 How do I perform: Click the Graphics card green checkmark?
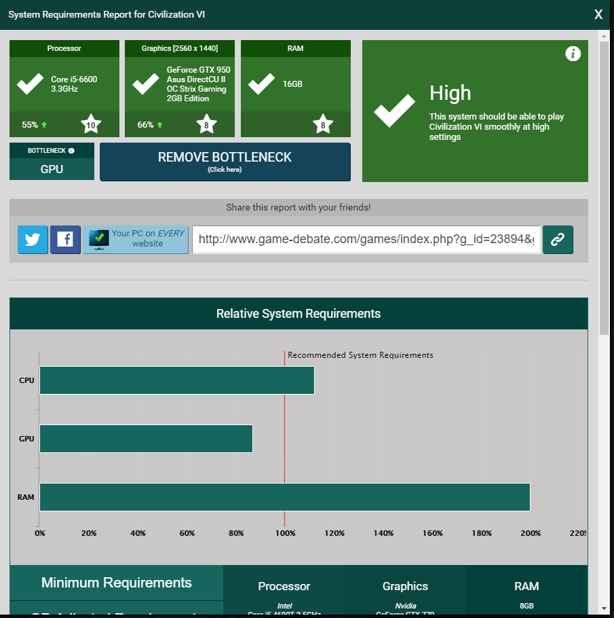click(x=146, y=84)
